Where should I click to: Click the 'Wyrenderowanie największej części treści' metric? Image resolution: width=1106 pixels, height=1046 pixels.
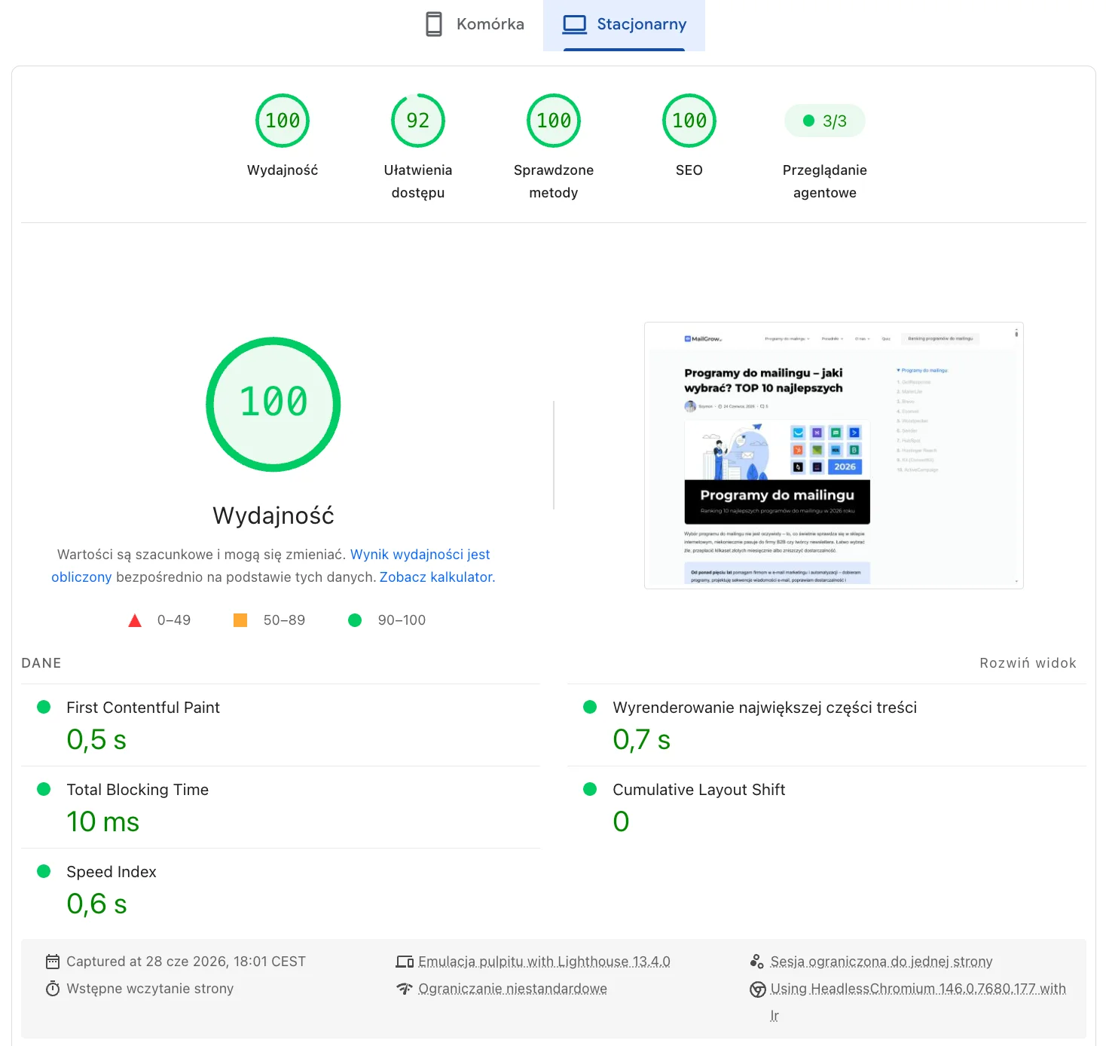[765, 708]
